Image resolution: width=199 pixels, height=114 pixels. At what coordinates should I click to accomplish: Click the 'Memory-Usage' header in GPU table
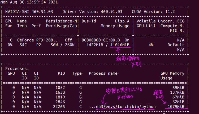point(115,26)
